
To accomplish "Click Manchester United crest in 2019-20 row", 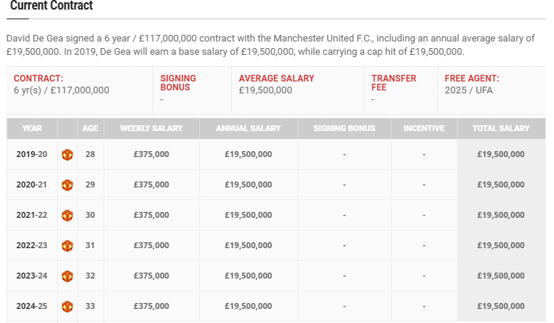I will tap(67, 154).
